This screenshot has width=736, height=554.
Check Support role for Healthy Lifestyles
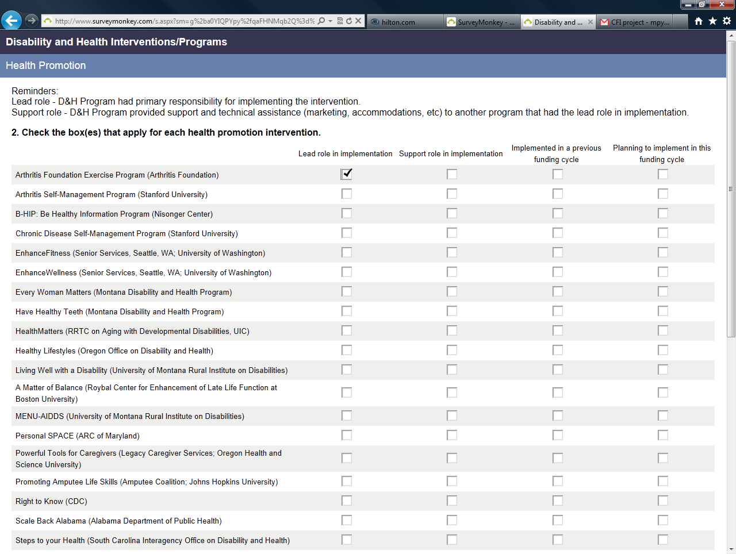pos(452,350)
